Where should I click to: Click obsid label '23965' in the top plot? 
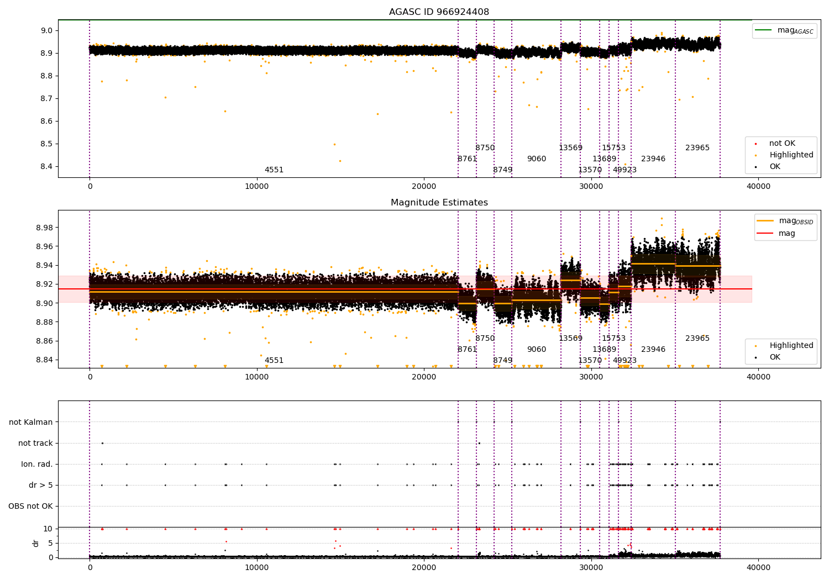tap(697, 148)
